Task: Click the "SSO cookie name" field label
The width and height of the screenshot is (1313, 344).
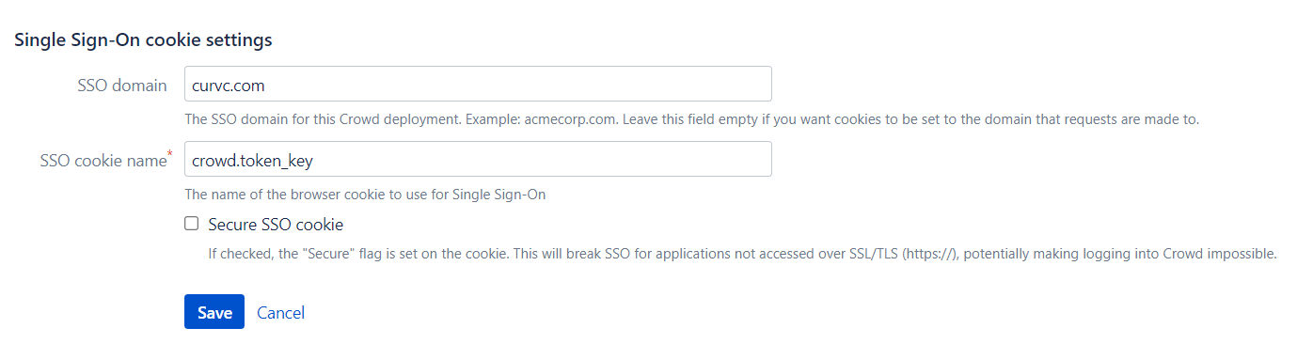Action: (102, 161)
